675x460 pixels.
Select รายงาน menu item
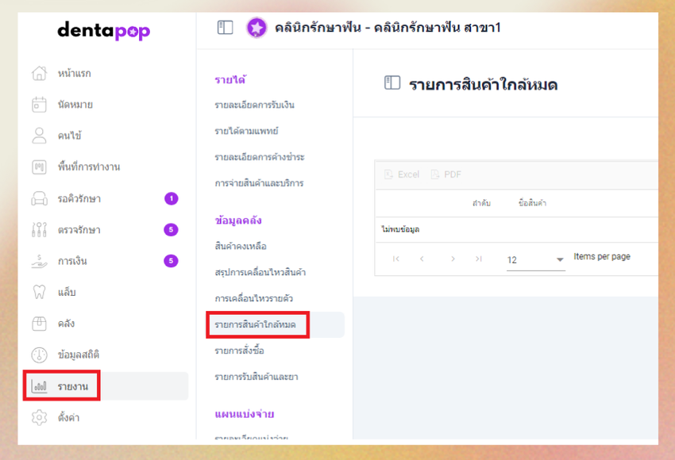click(73, 386)
